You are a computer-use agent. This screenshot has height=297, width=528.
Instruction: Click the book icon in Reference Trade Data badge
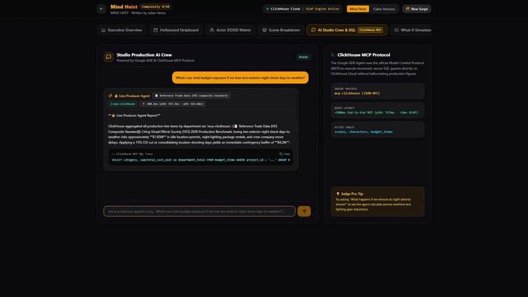157,96
